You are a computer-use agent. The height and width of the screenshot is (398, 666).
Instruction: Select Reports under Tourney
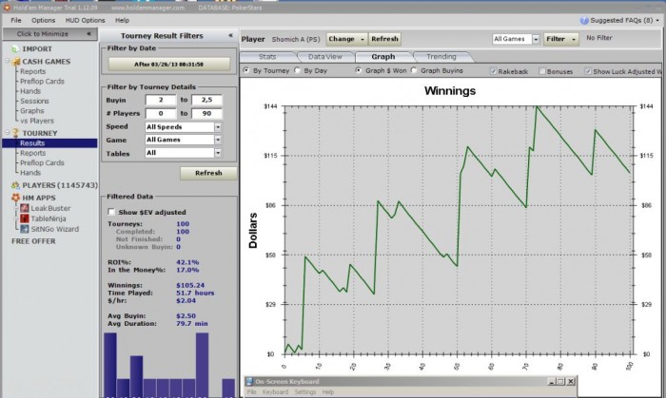click(x=32, y=153)
